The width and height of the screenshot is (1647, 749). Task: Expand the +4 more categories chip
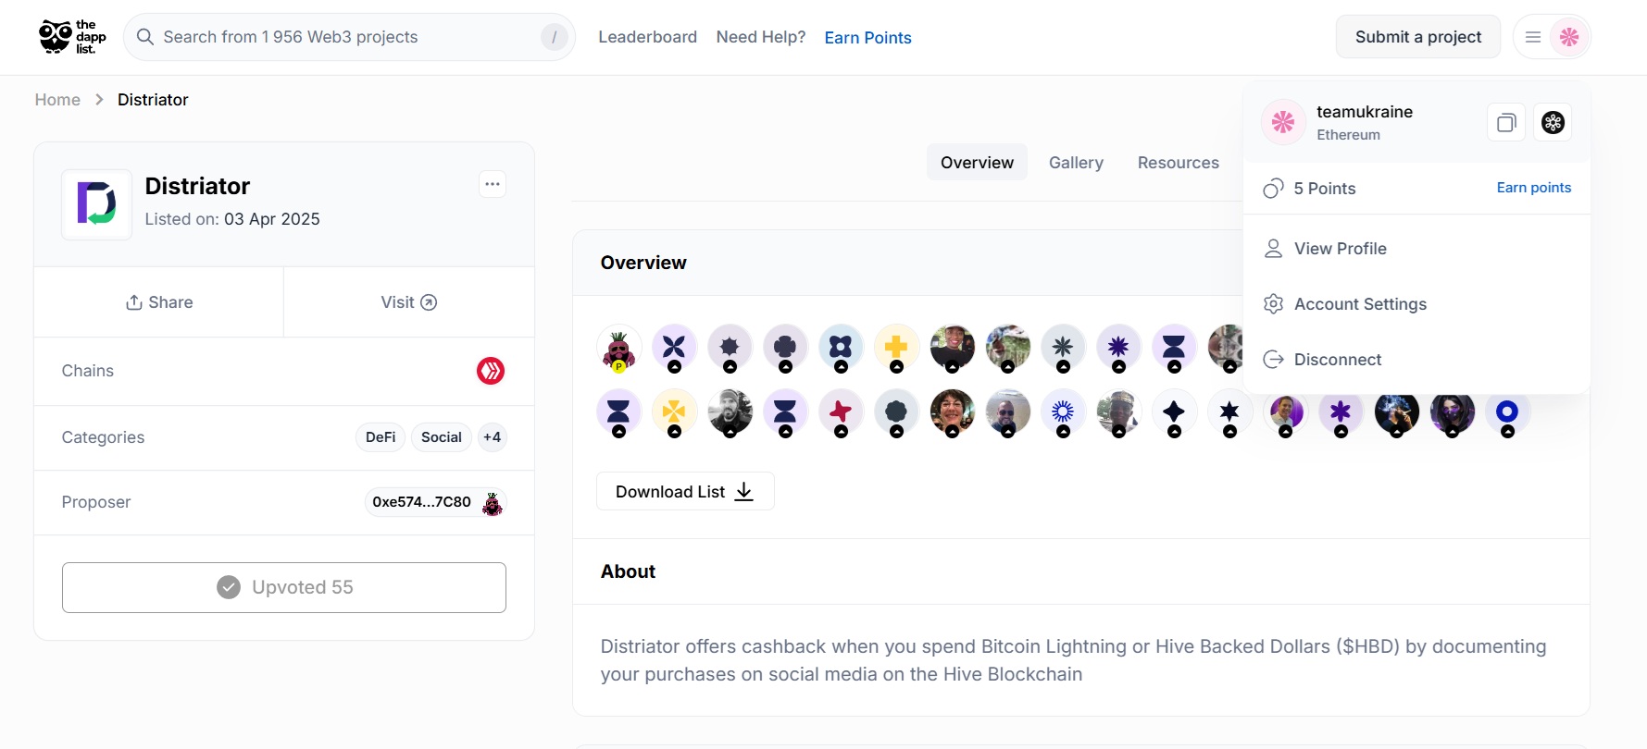pyautogui.click(x=493, y=437)
